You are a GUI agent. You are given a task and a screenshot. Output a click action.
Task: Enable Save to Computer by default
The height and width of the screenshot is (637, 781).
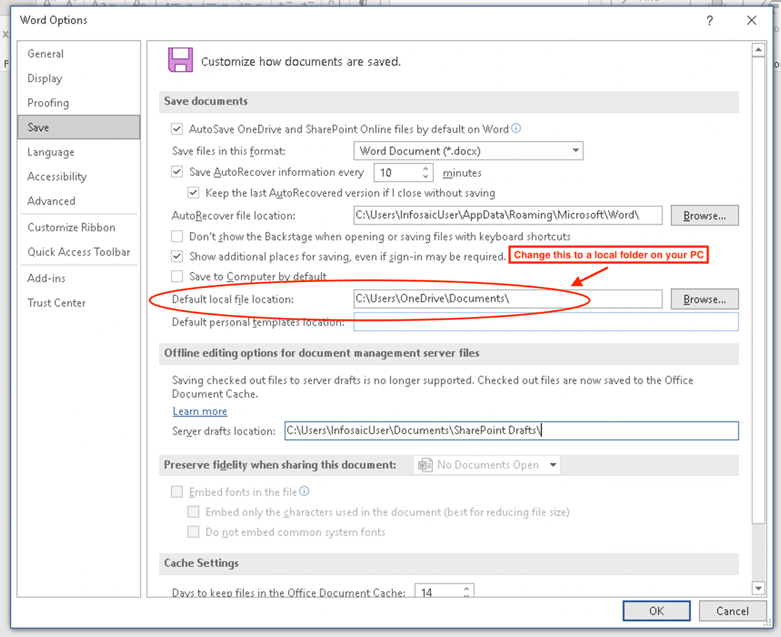(177, 276)
